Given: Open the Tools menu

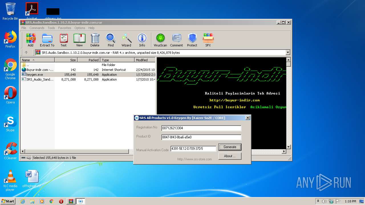Looking at the screenshot, I should click(x=51, y=28).
